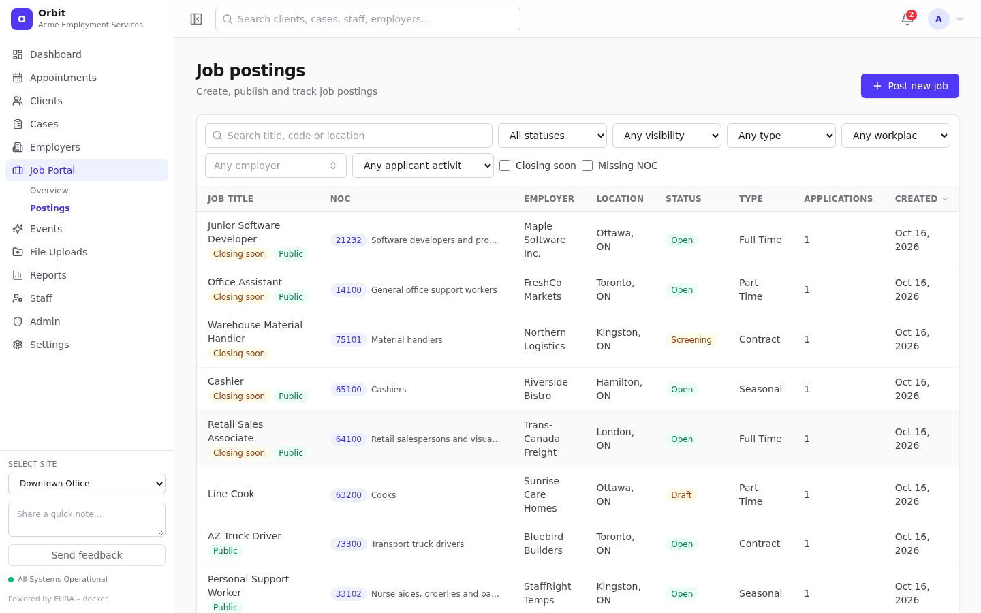Open the Any visibility dropdown
The height and width of the screenshot is (613, 981).
pos(667,136)
